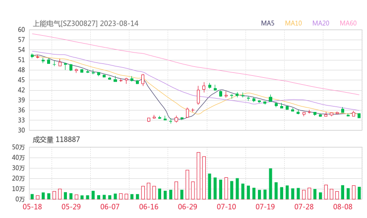The image size is (367, 218).
Task: Click the 60 price axis label
Action: 21,30
